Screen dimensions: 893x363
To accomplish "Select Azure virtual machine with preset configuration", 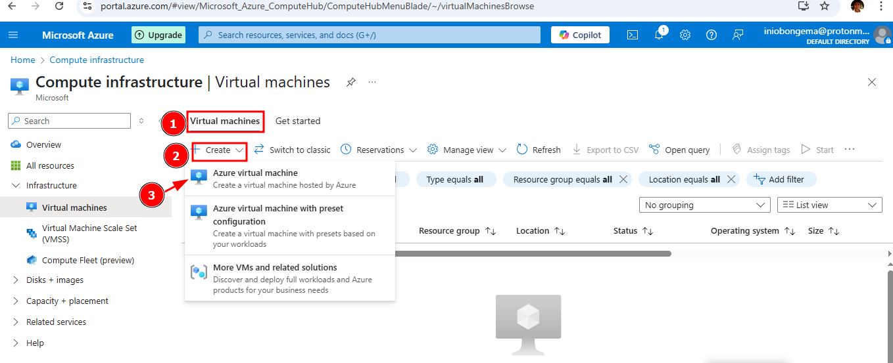I will pyautogui.click(x=290, y=225).
